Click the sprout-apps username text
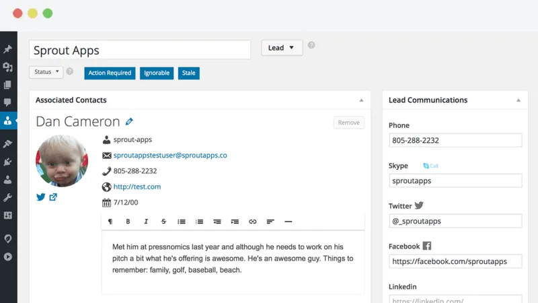 (x=132, y=140)
